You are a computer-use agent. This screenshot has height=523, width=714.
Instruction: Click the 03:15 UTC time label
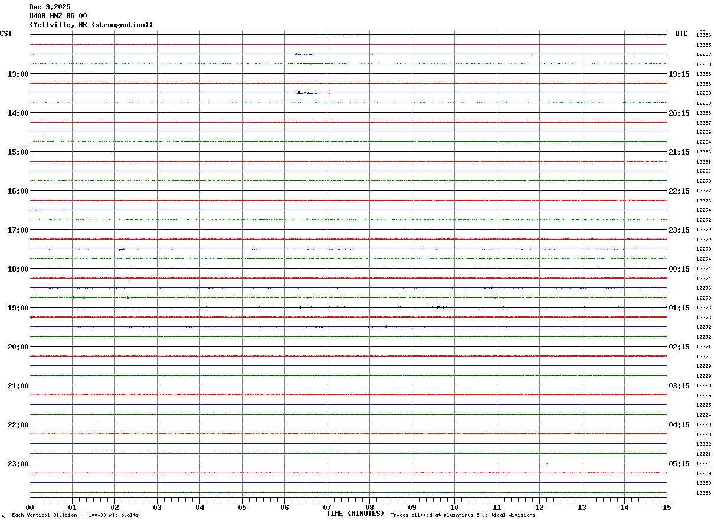(x=679, y=386)
